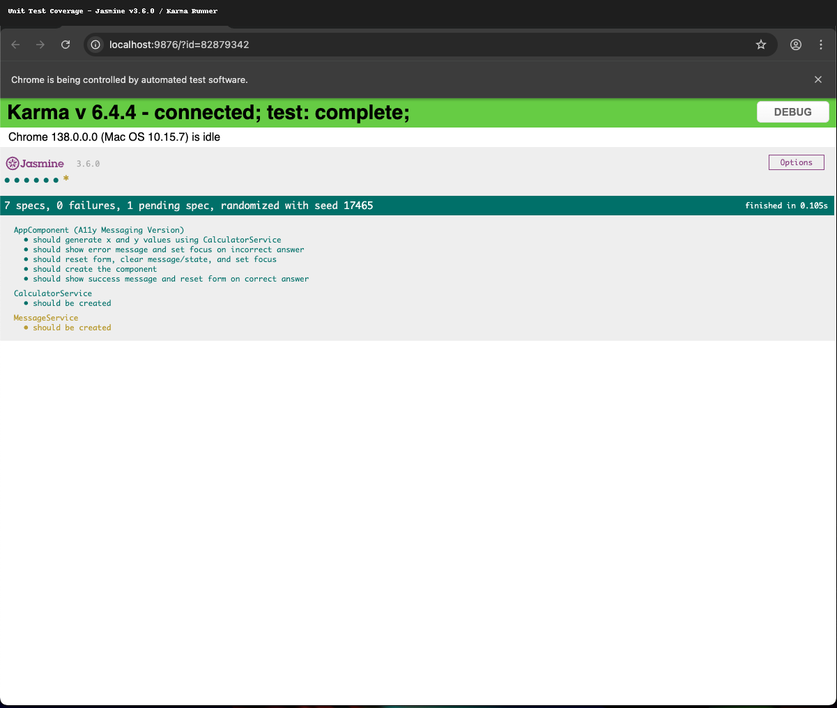Image resolution: width=837 pixels, height=708 pixels.
Task: Open the pending MessageService suite link
Action: point(46,318)
